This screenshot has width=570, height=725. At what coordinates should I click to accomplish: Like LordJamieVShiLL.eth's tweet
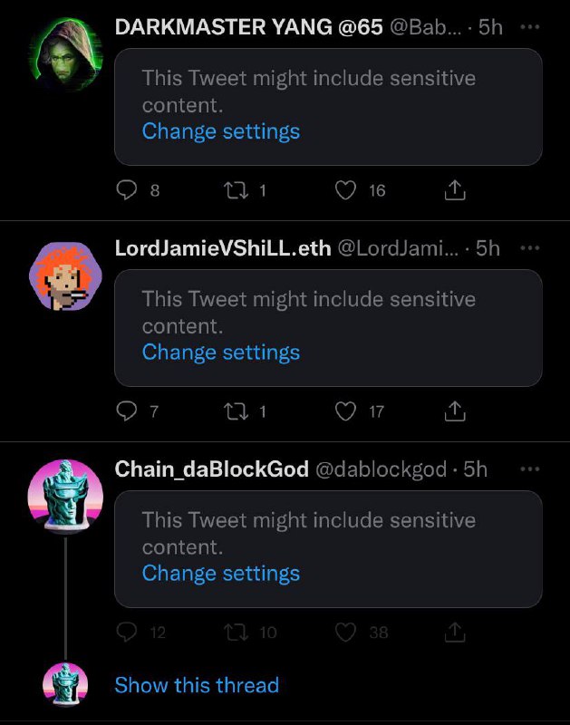pos(345,411)
